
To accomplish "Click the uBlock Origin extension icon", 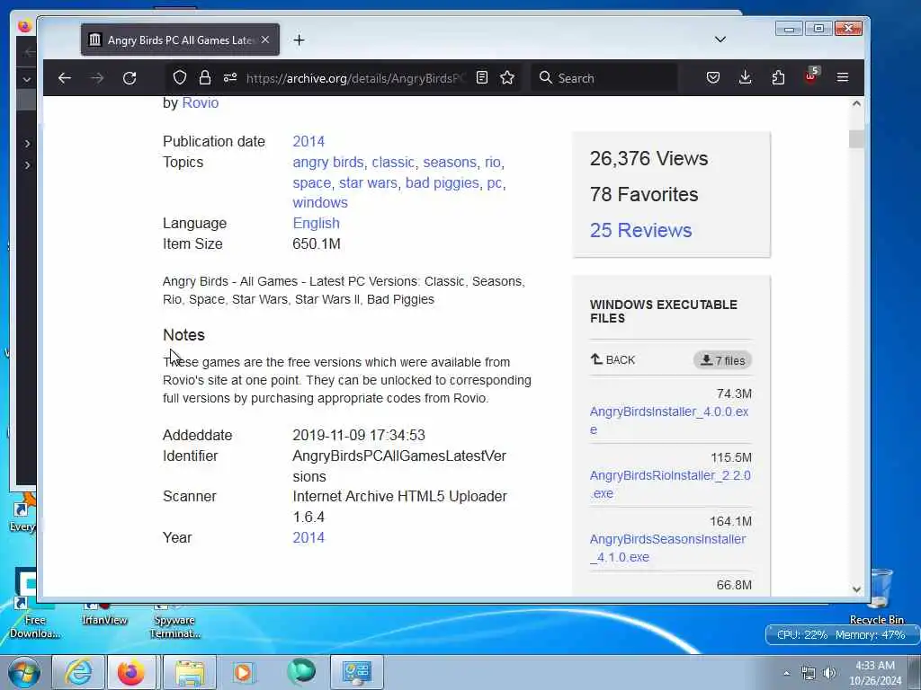I will pyautogui.click(x=811, y=76).
